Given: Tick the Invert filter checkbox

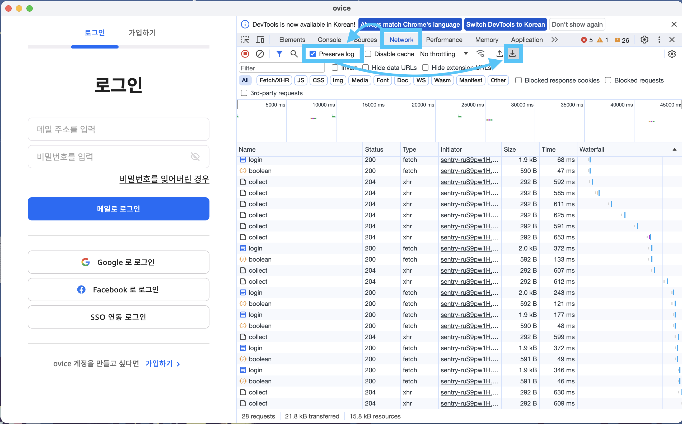Looking at the screenshot, I should (x=335, y=68).
